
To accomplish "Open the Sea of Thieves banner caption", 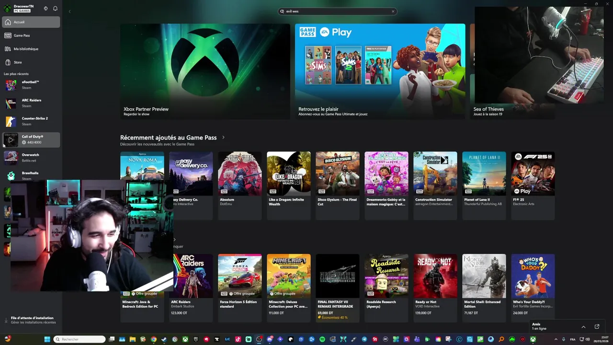I will pyautogui.click(x=488, y=111).
